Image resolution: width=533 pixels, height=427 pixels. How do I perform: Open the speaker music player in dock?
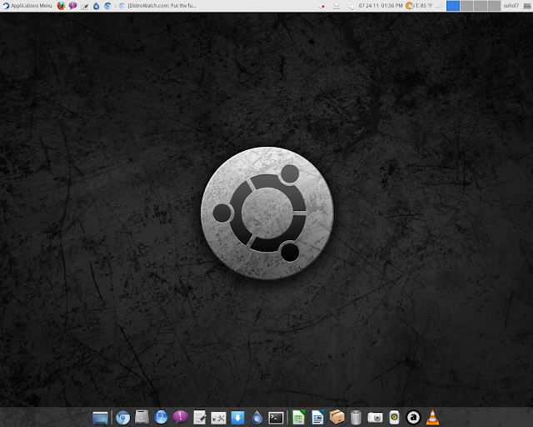click(394, 418)
